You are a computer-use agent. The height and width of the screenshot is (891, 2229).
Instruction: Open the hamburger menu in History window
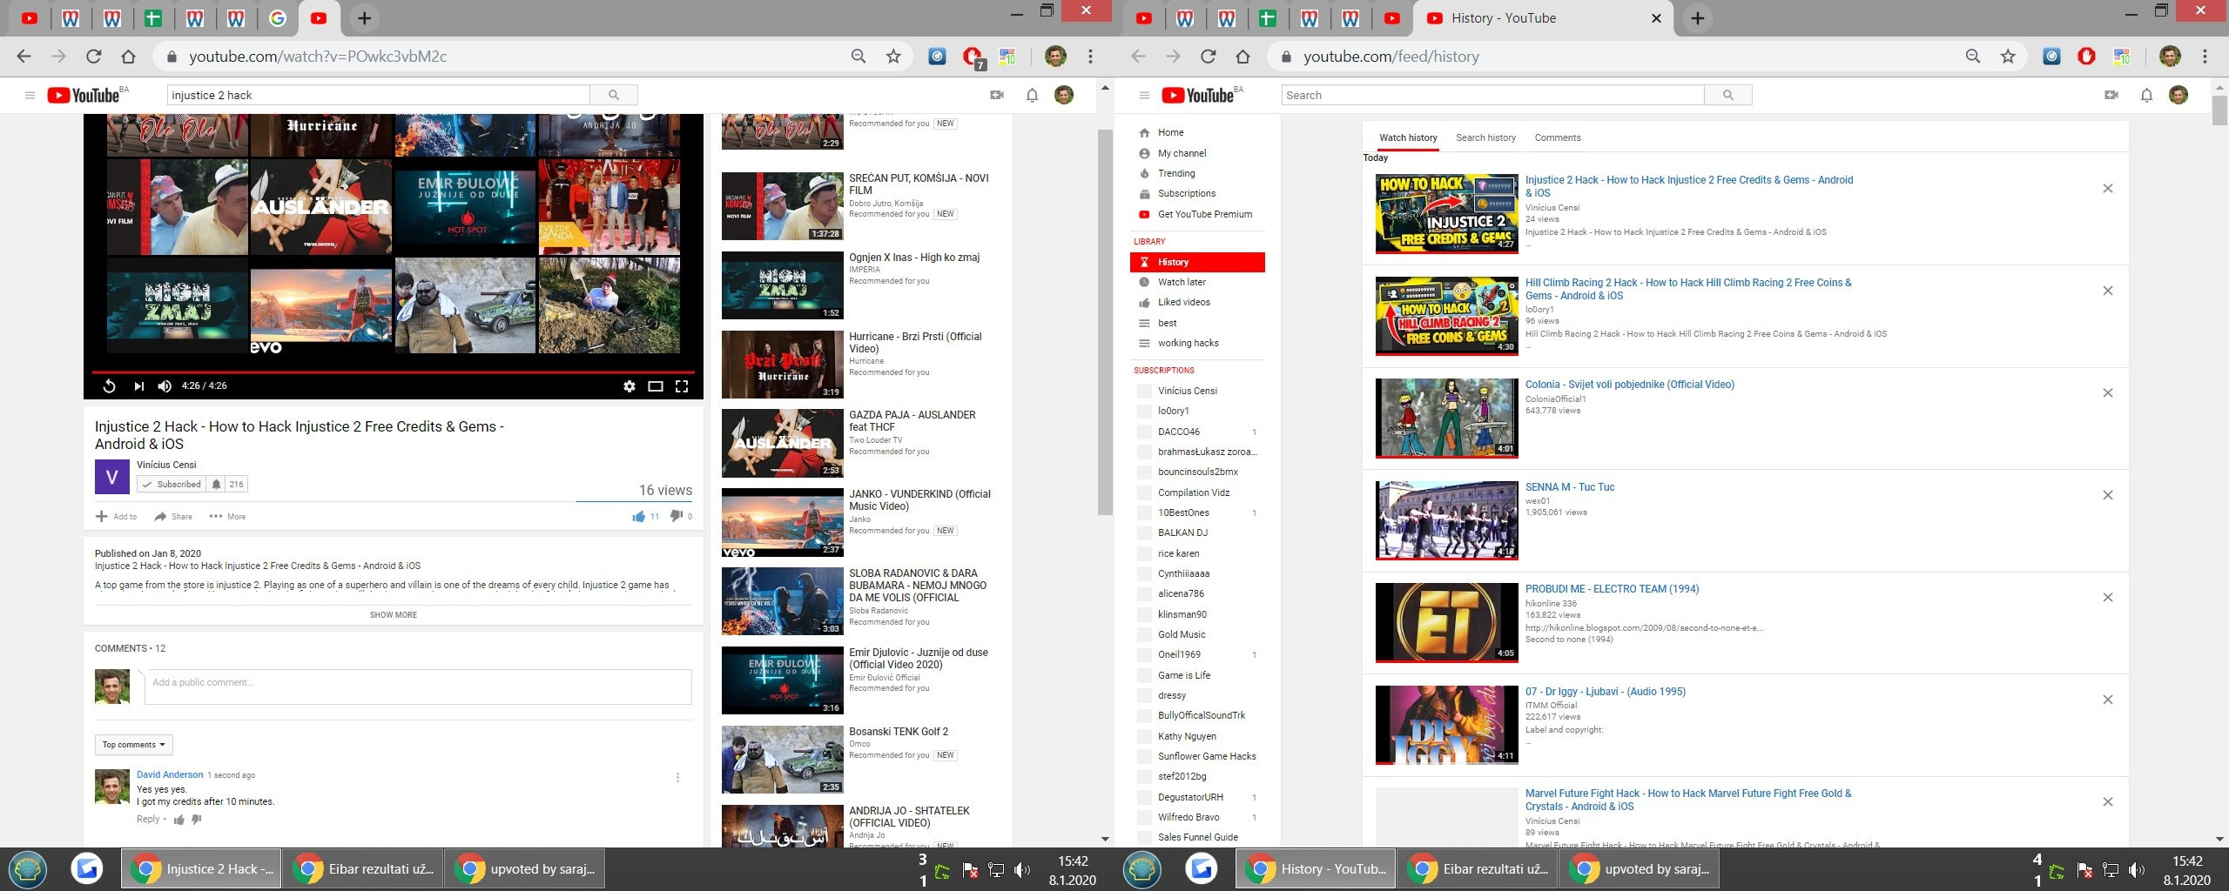coord(1144,96)
